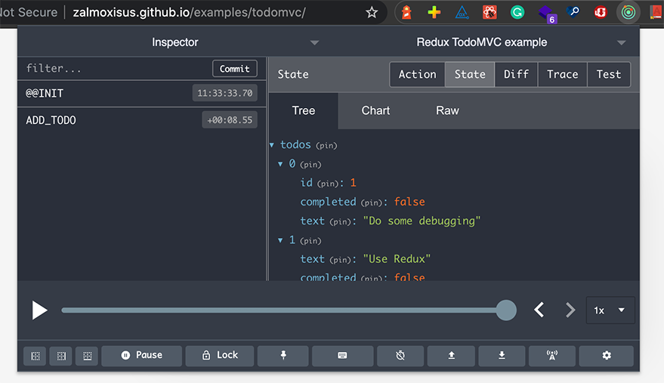
Task: Select the @@INIT action row
Action: click(142, 93)
